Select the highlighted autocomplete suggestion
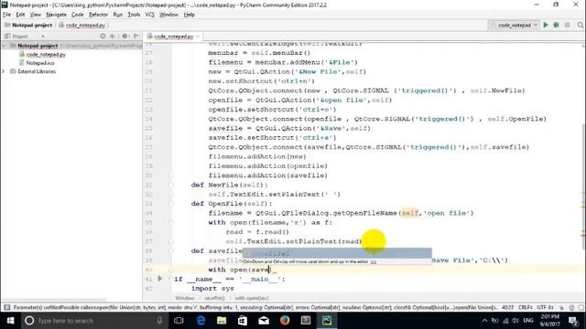586x329 pixels. click(337, 254)
